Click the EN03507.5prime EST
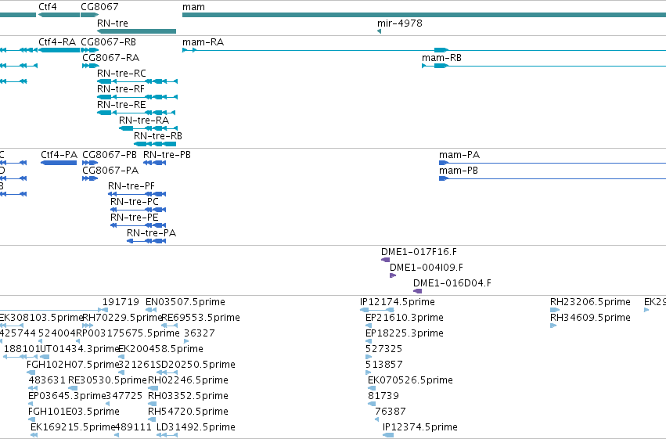Image resolution: width=666 pixels, height=439 pixels. point(151,310)
